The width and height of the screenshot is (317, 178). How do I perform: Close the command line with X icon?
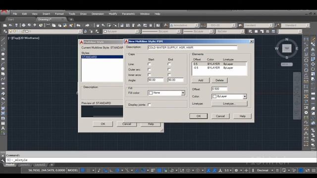2,156
